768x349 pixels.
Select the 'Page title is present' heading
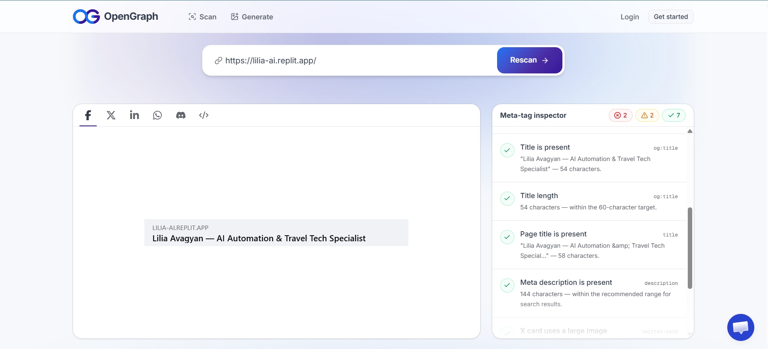553,234
